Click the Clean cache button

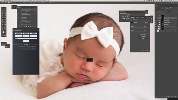34,36
